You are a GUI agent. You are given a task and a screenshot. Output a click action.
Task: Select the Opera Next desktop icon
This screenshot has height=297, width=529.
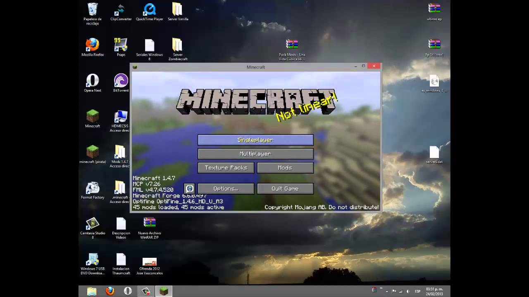click(x=93, y=83)
